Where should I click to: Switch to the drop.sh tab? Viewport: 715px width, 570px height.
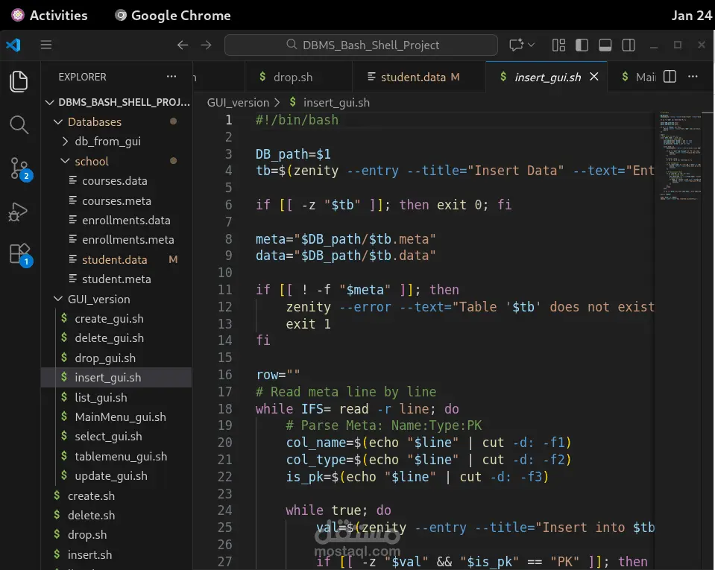(297, 76)
